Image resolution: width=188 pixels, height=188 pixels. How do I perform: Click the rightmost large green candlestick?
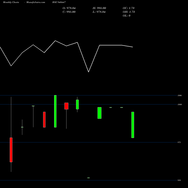coord(133,125)
